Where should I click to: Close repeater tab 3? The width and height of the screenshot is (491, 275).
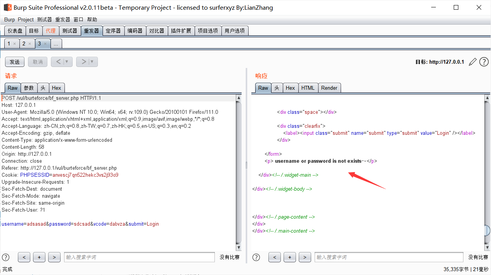(45, 44)
